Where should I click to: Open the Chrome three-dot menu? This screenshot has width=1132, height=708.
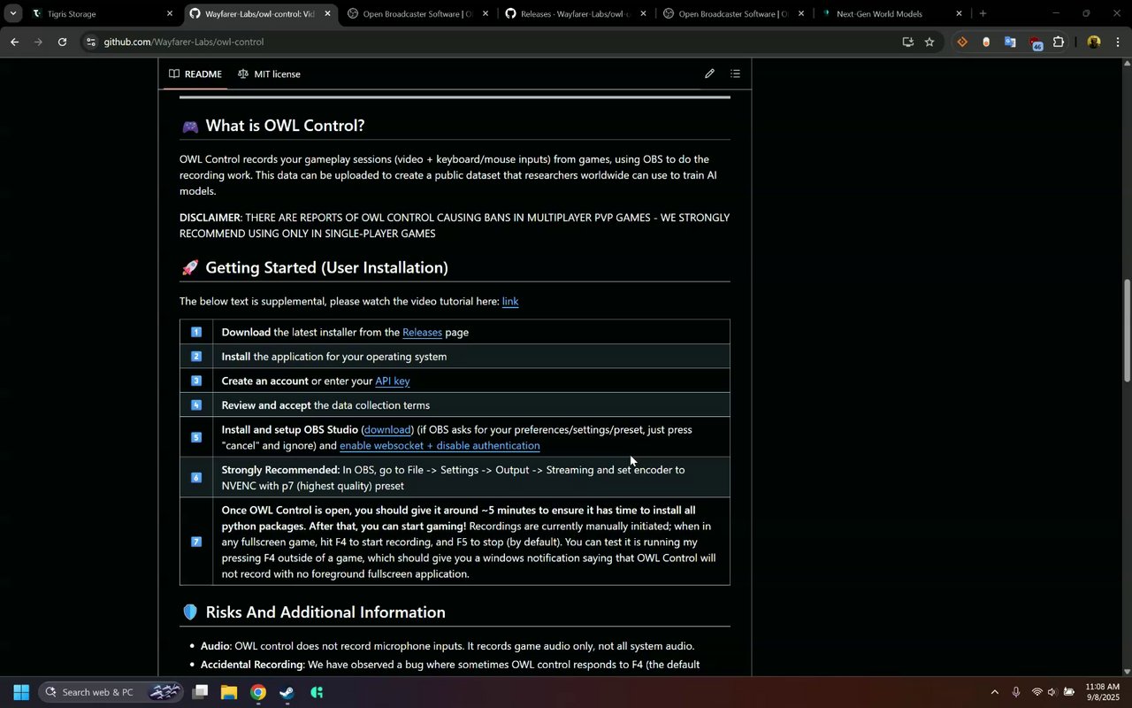tap(1118, 42)
